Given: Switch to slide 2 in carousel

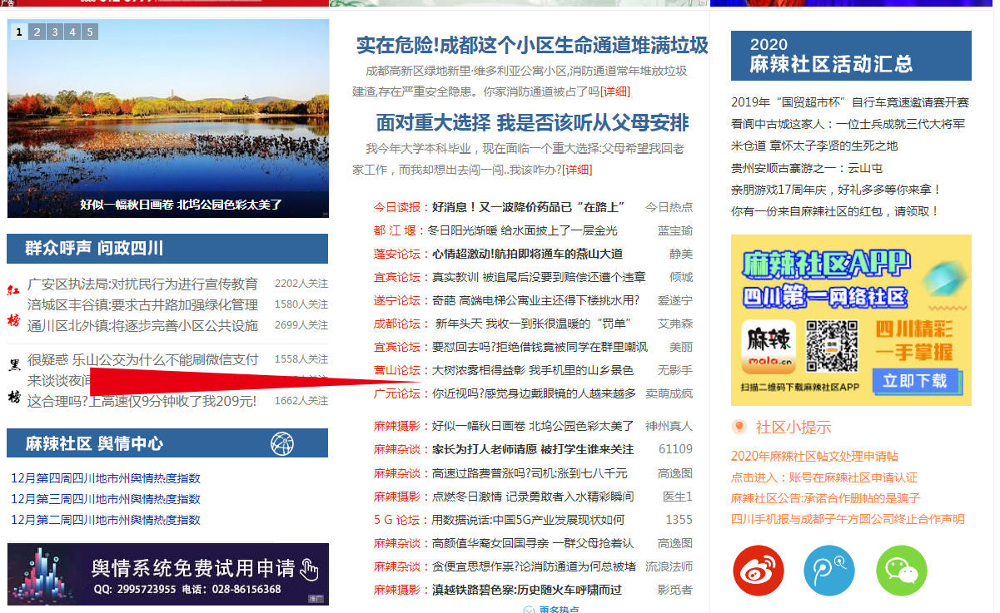Looking at the screenshot, I should pyautogui.click(x=37, y=32).
